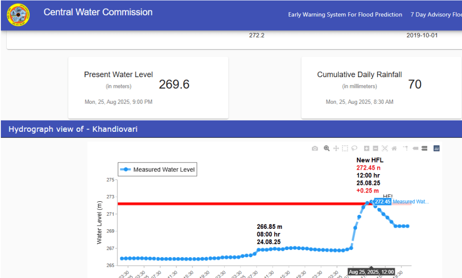This screenshot has width=462, height=278.
Task: Open the 7 Day Advisory Flood menu
Action: click(x=436, y=15)
